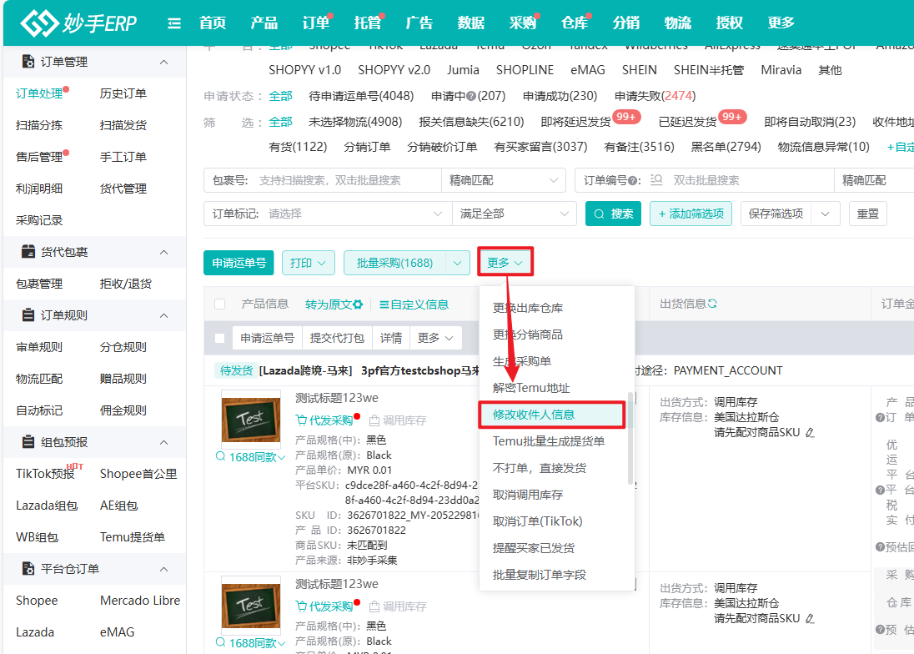The image size is (914, 654).
Task: Click the main toolbar 更多 dropdown
Action: pyautogui.click(x=505, y=263)
